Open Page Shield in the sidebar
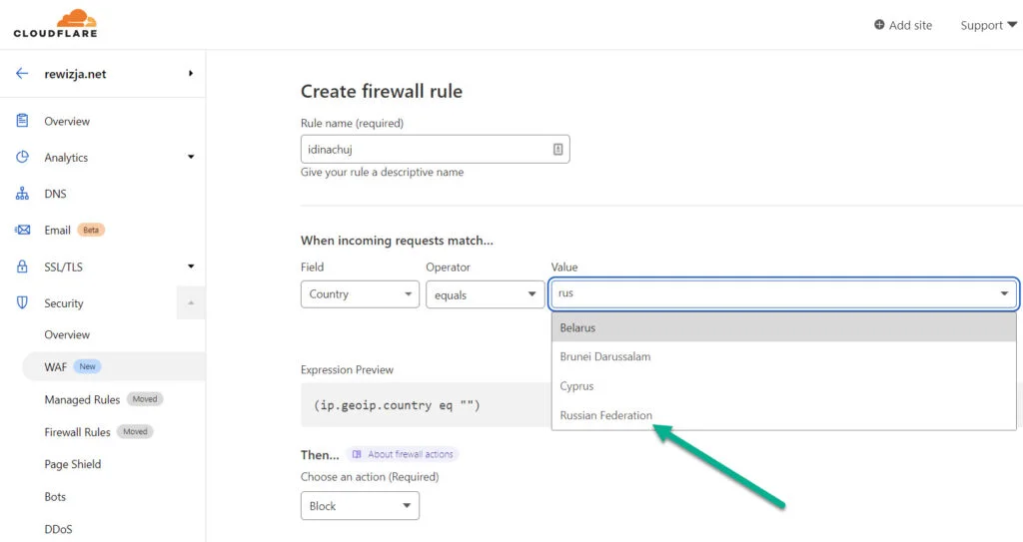Screen dimensions: 1023x542 (72, 464)
